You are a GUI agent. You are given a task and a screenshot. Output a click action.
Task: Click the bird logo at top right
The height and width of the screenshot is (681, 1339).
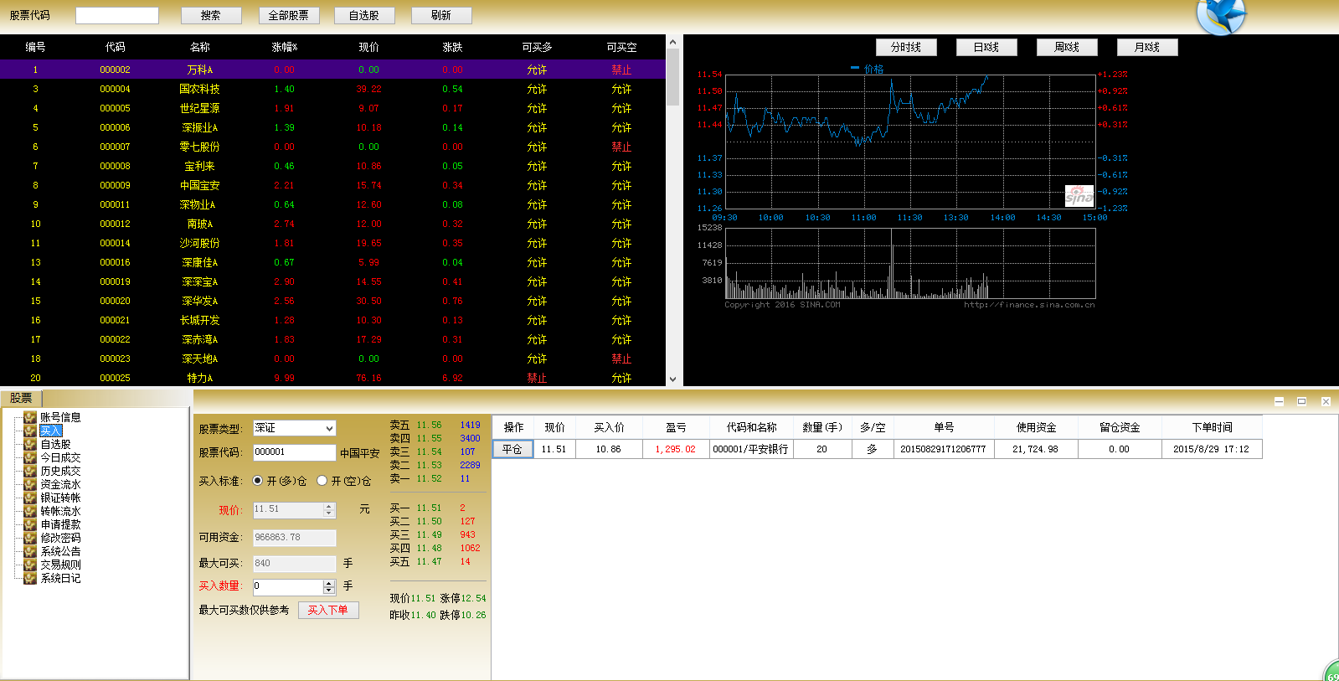[x=1221, y=16]
